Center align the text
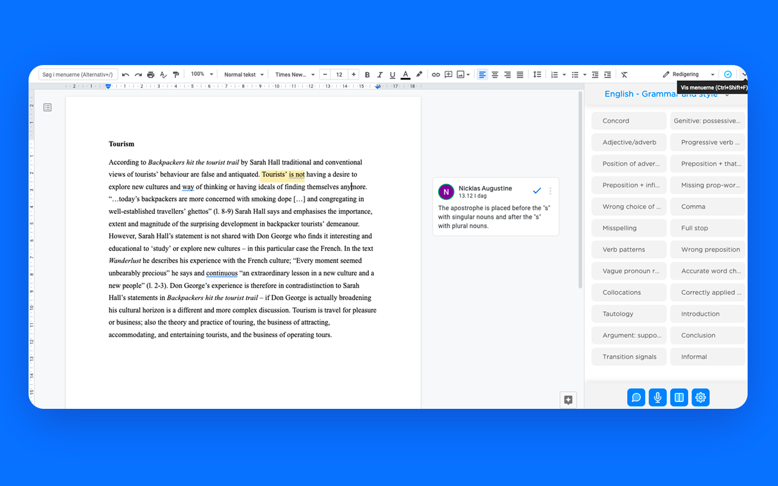The height and width of the screenshot is (486, 778). (x=495, y=75)
